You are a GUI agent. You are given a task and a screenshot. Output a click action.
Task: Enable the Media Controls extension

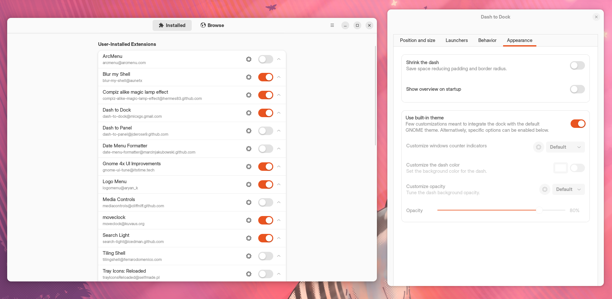coord(266,202)
